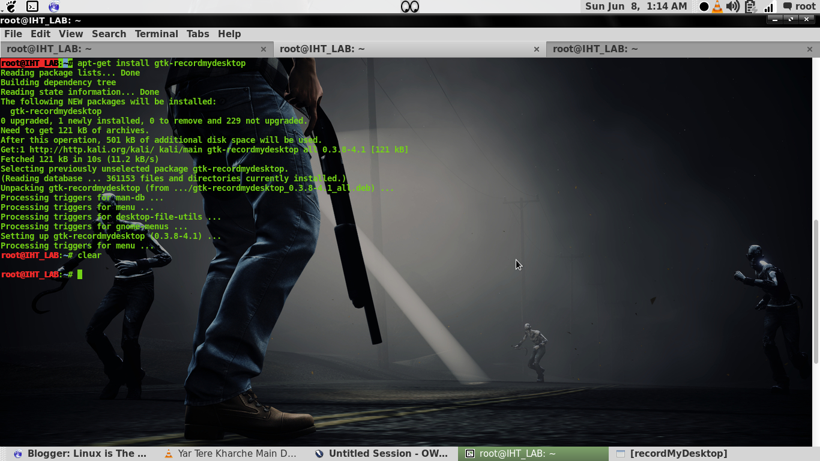Open the VLC cone tray icon
The width and height of the screenshot is (820, 461).
717,7
